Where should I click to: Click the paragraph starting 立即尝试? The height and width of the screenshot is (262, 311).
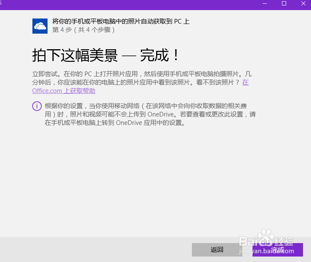142,82
